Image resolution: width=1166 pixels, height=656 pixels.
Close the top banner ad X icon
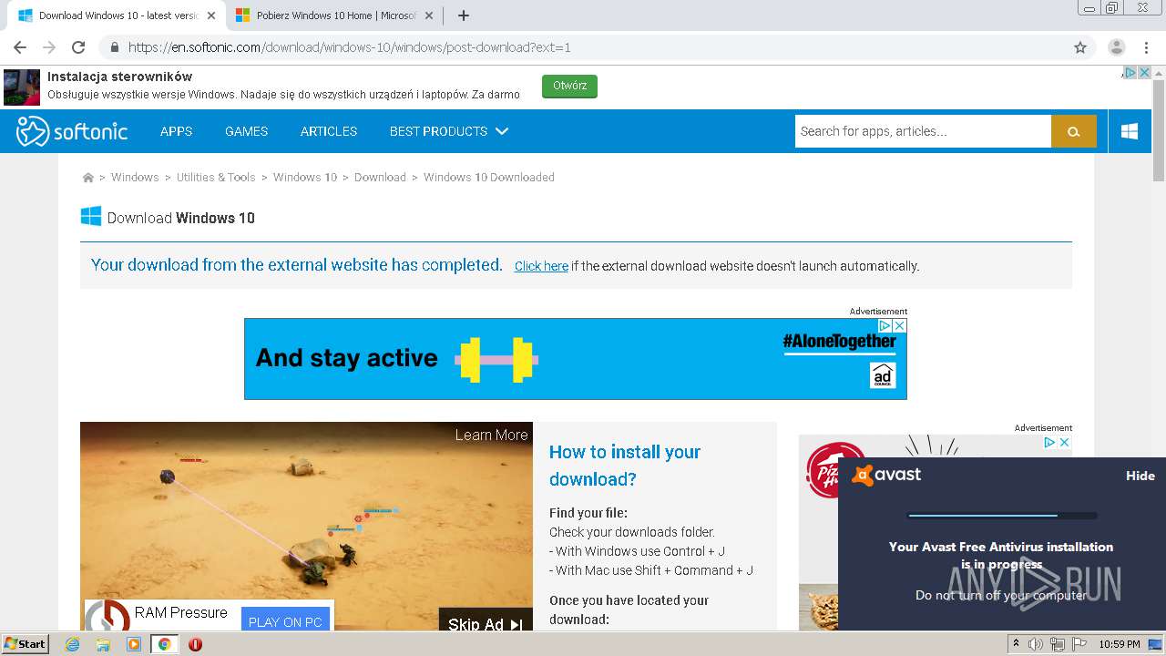(x=1144, y=72)
